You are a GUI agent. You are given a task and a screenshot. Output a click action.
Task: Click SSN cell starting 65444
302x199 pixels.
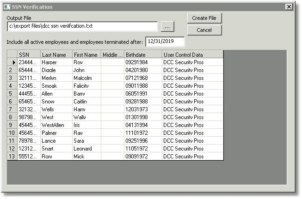(x=29, y=70)
